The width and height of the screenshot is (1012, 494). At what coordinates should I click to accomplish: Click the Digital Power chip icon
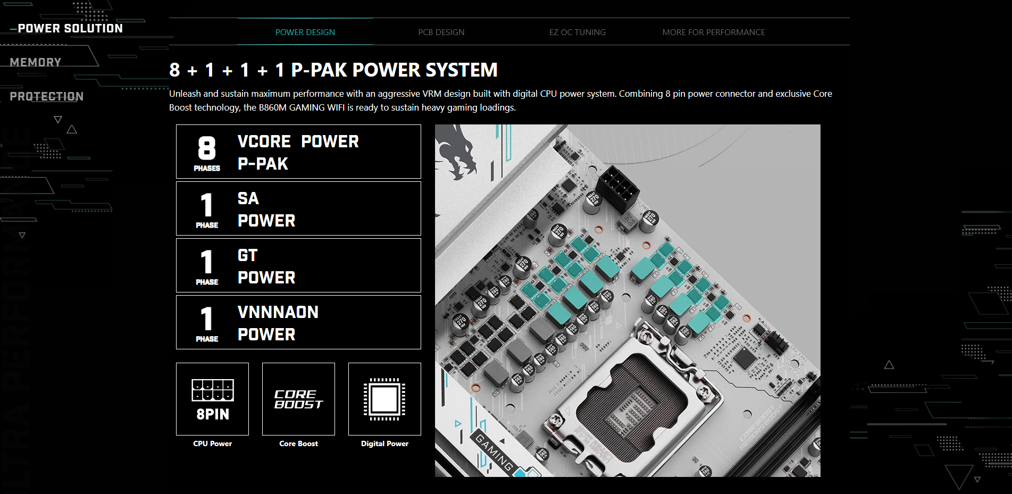point(384,399)
